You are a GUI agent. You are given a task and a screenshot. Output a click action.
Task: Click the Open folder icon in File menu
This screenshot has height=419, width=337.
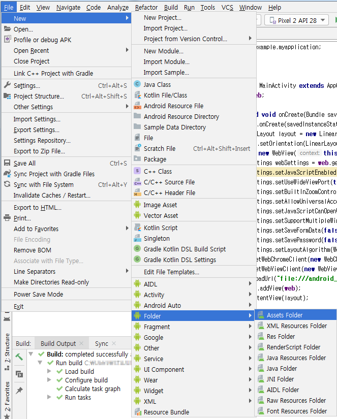point(7,29)
